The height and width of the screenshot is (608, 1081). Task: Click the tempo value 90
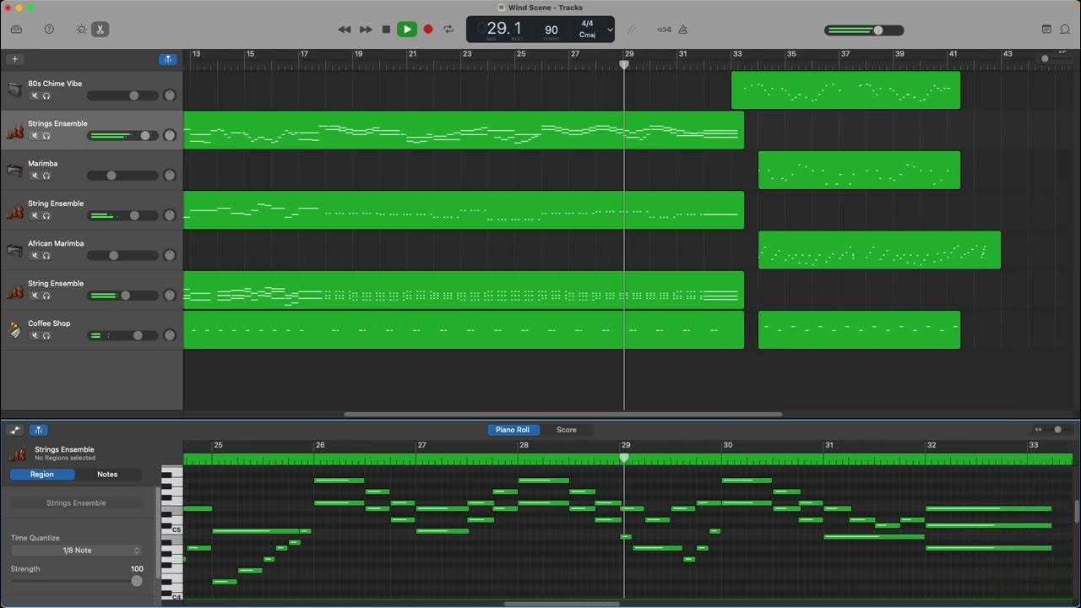point(551,30)
